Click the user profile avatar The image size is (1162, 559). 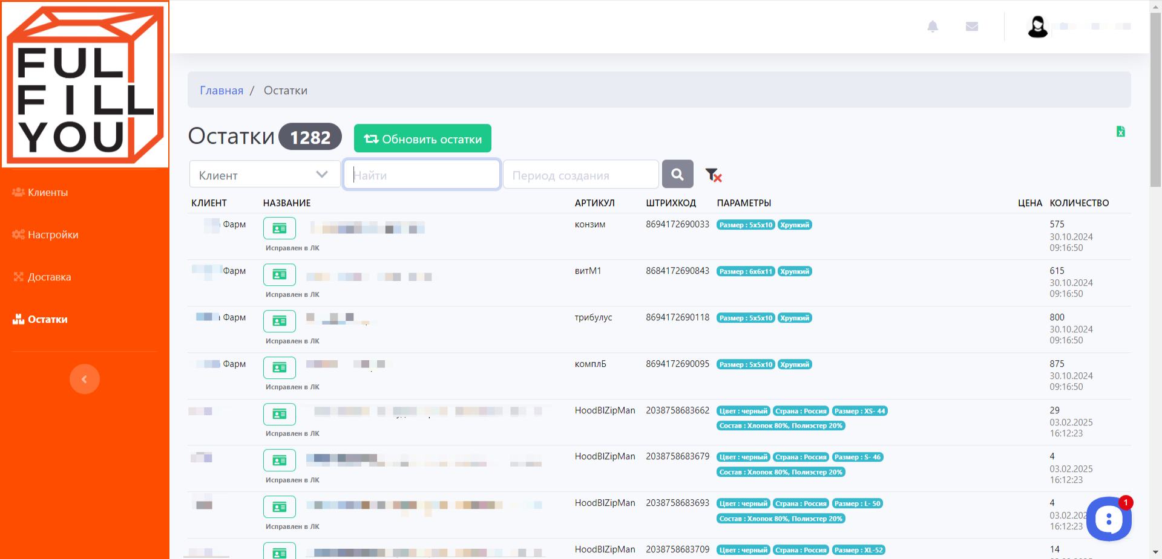[1037, 27]
